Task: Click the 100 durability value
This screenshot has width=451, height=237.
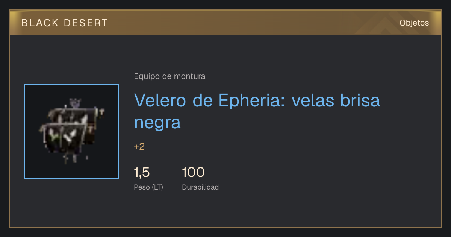Action: coord(193,172)
